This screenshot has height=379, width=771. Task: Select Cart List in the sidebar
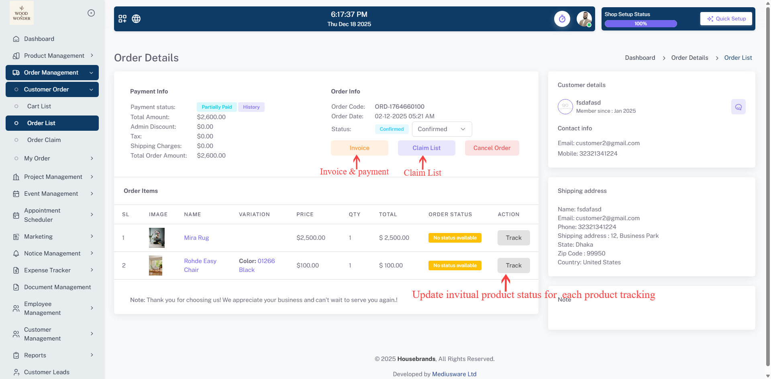pos(39,106)
